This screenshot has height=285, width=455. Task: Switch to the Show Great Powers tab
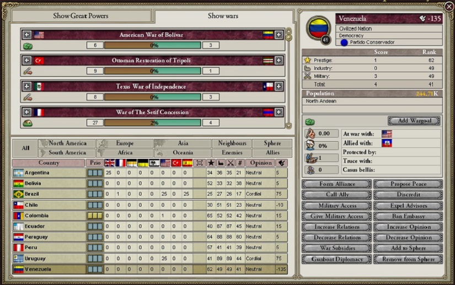click(x=81, y=16)
